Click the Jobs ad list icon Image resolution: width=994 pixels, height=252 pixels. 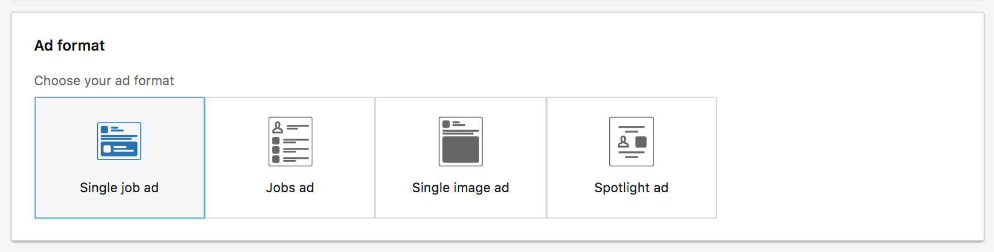pyautogui.click(x=290, y=142)
